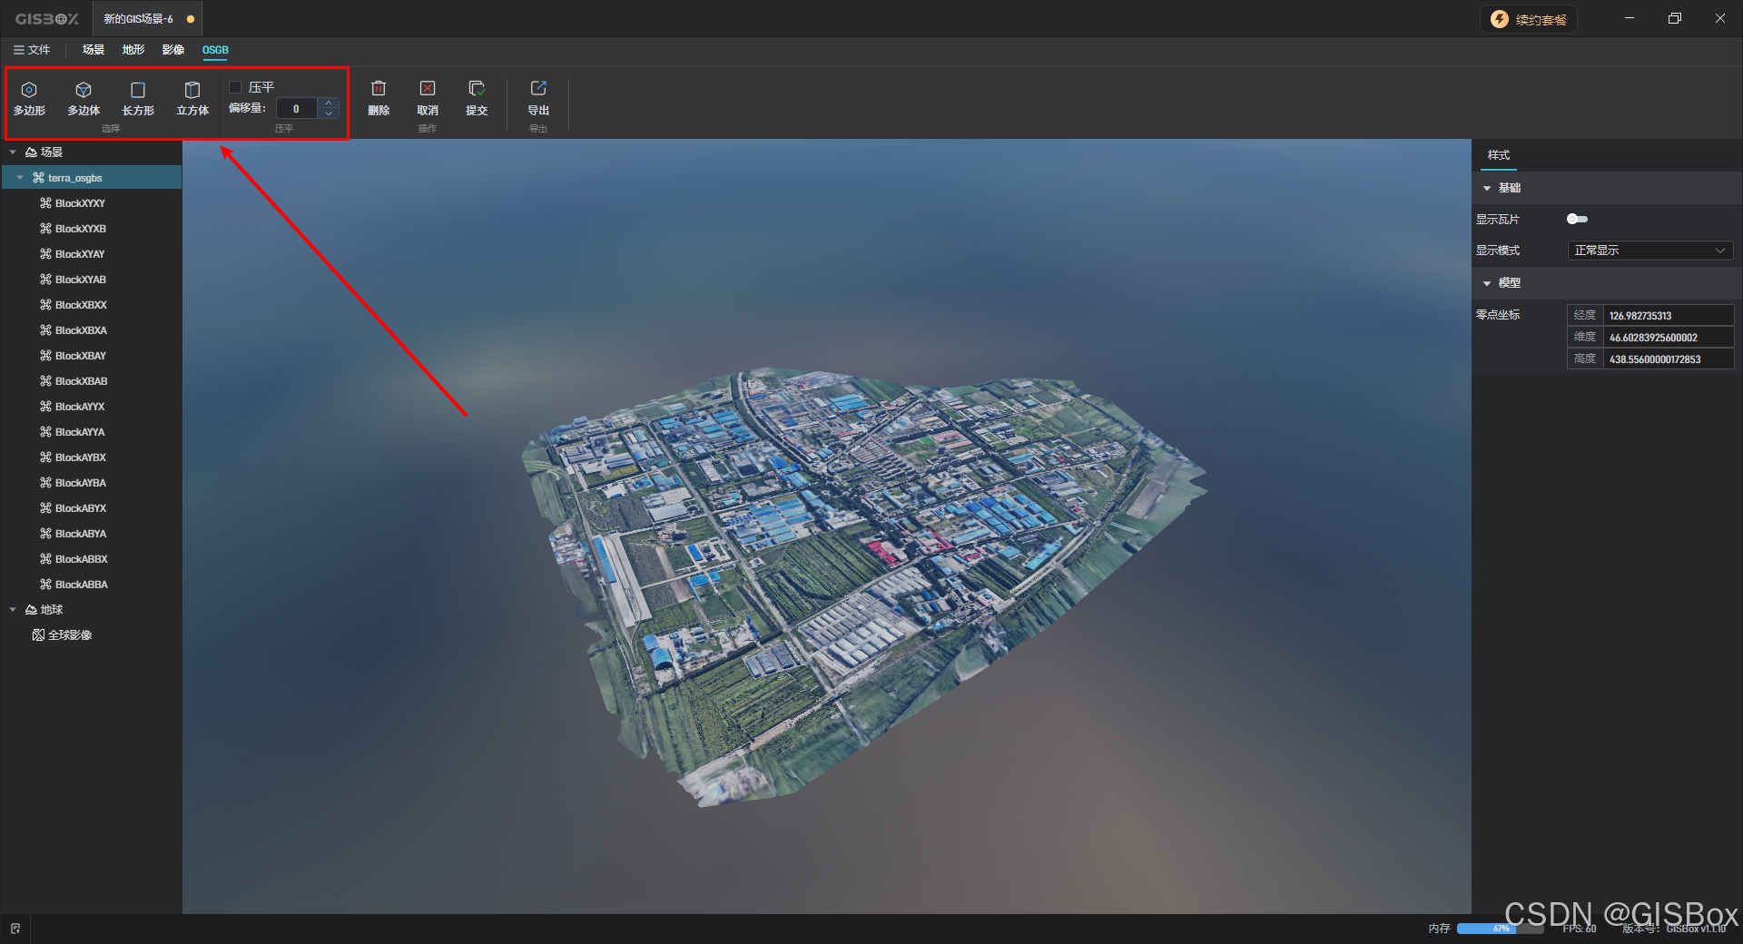The height and width of the screenshot is (944, 1743).
Task: Enable the 压平 flatten checkbox
Action: pos(235,87)
